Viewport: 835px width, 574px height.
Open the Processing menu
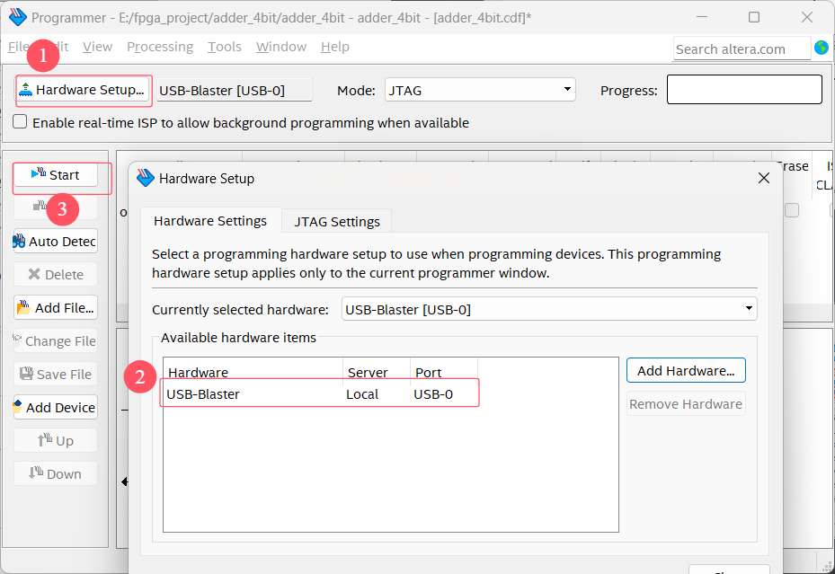(160, 47)
